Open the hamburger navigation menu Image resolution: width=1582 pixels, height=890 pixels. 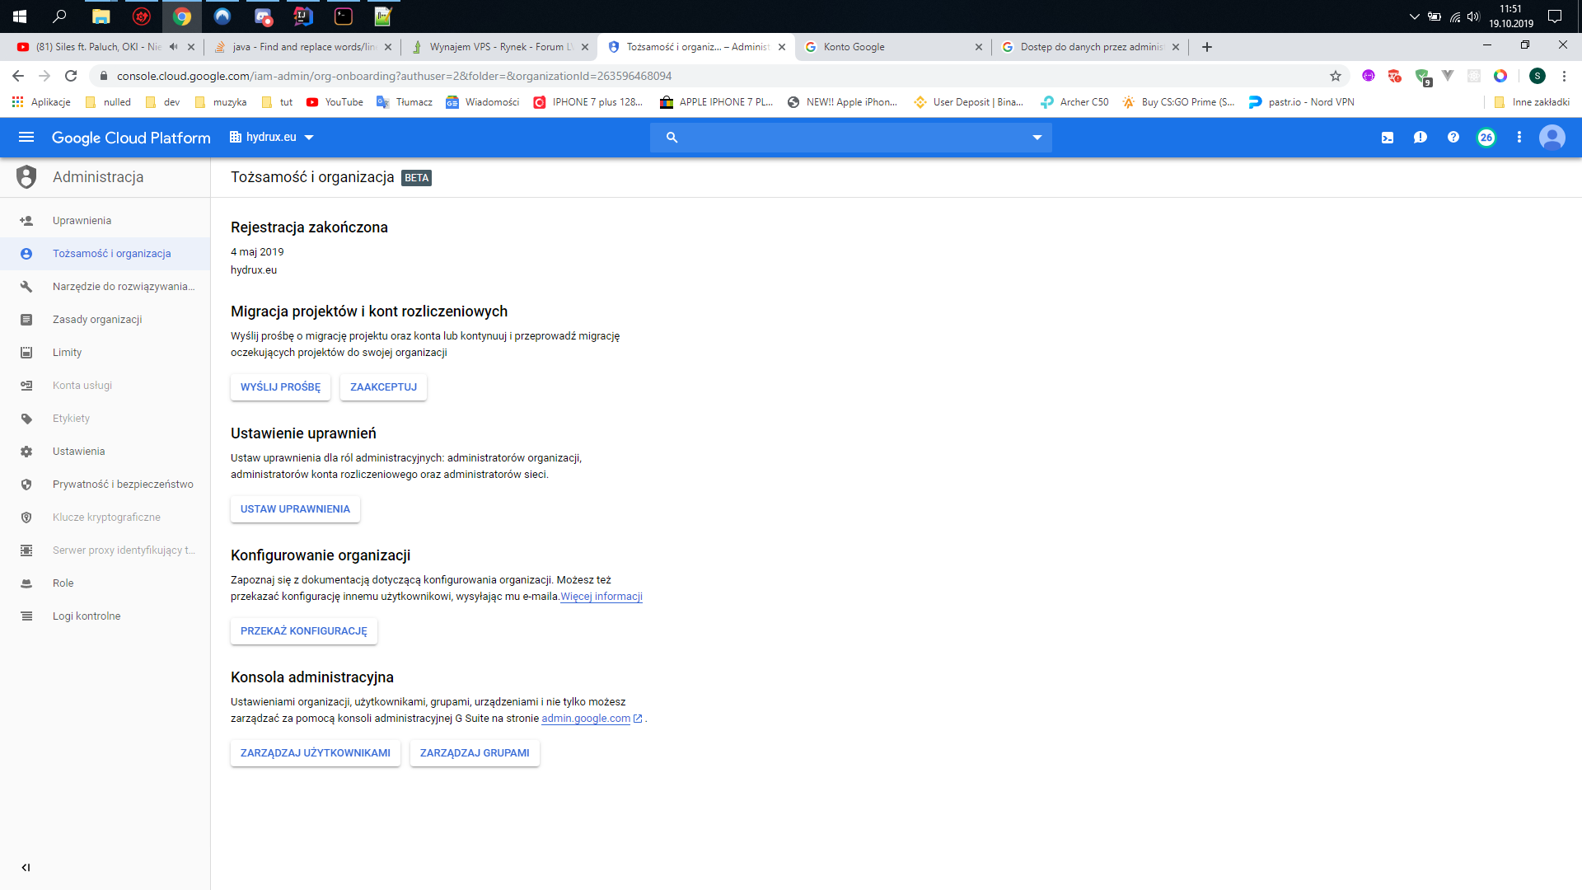pos(26,138)
